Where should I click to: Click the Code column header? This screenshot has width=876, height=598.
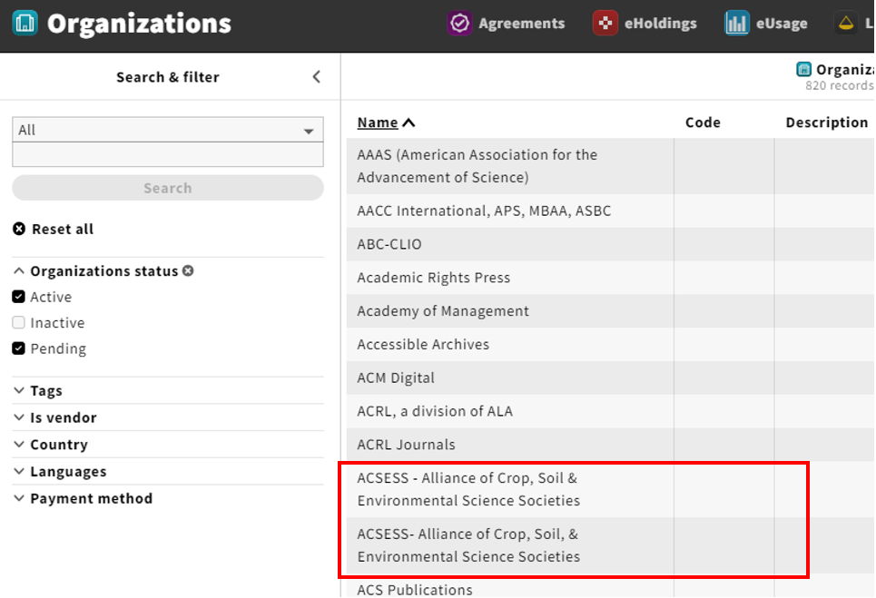[x=703, y=123]
